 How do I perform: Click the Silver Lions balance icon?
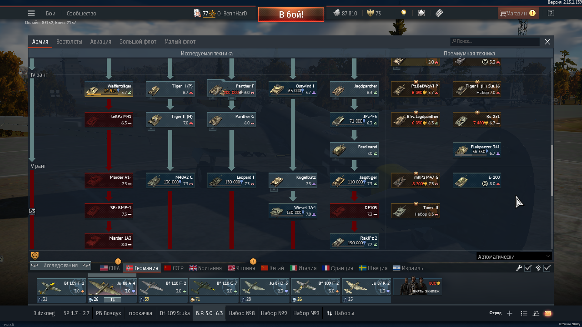tap(337, 13)
